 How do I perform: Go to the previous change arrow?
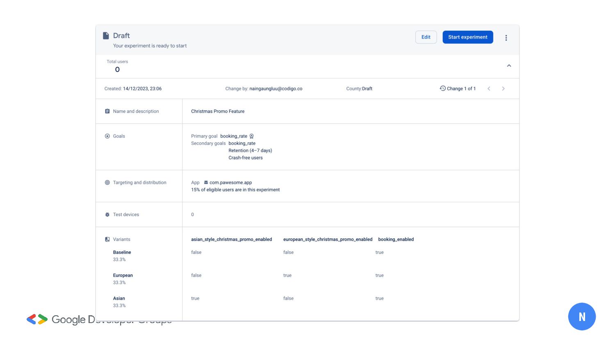(x=489, y=89)
